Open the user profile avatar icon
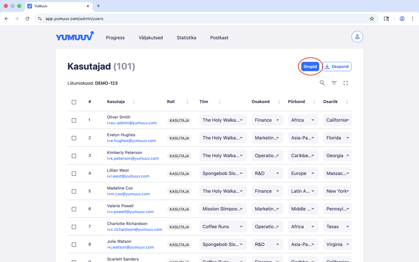Image resolution: width=419 pixels, height=262 pixels. point(357,37)
